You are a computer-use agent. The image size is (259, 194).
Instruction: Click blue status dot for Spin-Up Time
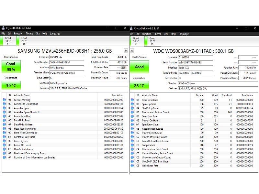pyautogui.click(x=132, y=104)
